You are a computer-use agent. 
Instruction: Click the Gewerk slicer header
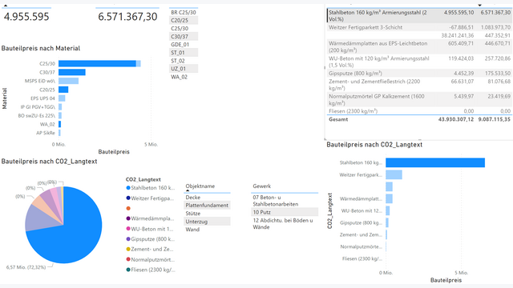[262, 186]
